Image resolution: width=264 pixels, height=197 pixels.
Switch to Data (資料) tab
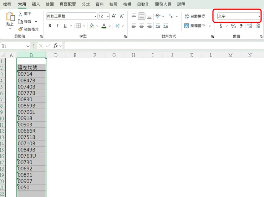click(100, 4)
